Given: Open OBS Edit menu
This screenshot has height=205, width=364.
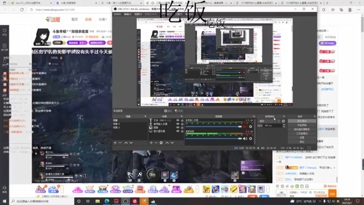Looking at the screenshot, I should pos(127,14).
